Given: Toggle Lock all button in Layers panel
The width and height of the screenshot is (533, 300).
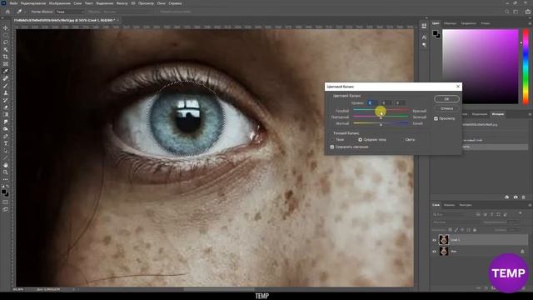Looking at the screenshot, I should (x=475, y=230).
